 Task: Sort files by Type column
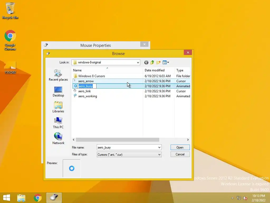click(182, 70)
